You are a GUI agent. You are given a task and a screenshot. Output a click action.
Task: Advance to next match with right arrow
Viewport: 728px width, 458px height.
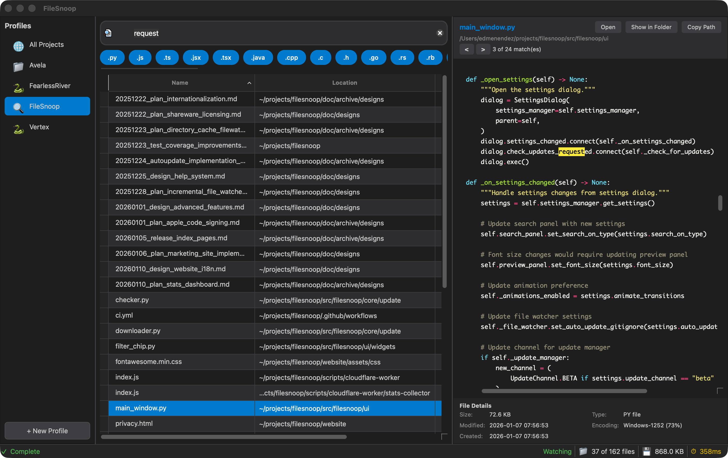483,49
